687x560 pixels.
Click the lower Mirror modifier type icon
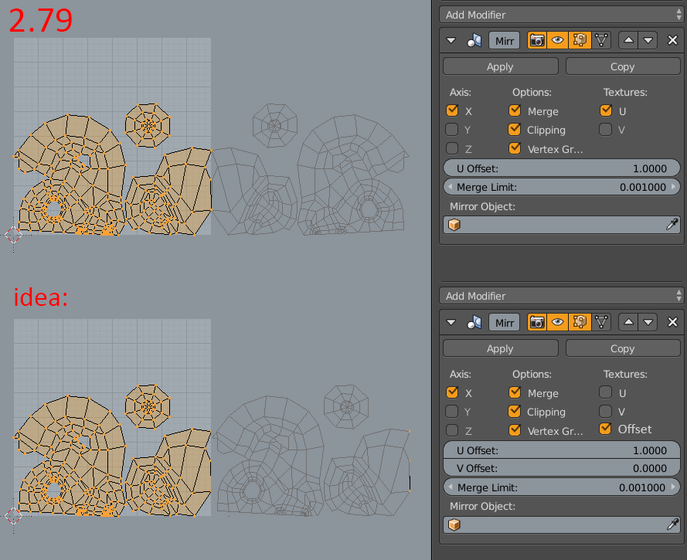[474, 323]
